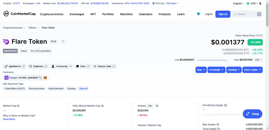Open the USD currency selector
Viewport: 269px width, 130px height.
pyautogui.click(x=252, y=3)
